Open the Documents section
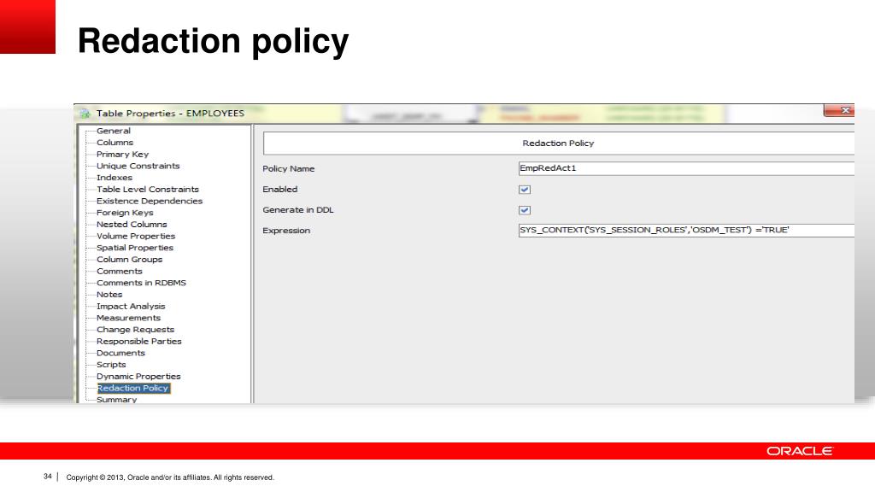 (120, 353)
